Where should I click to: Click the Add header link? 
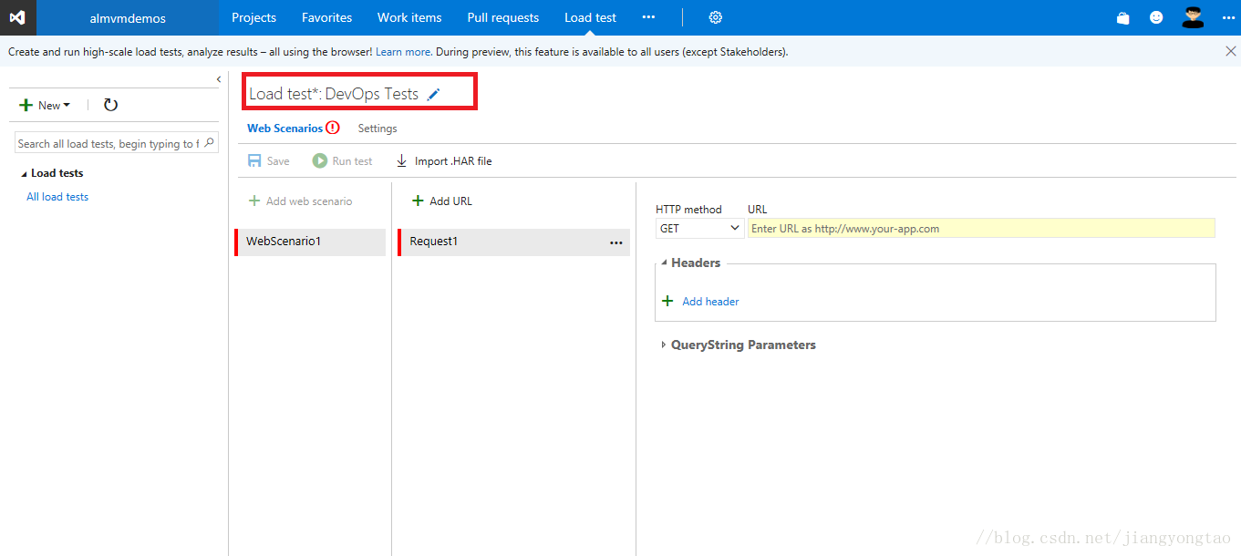(x=710, y=301)
